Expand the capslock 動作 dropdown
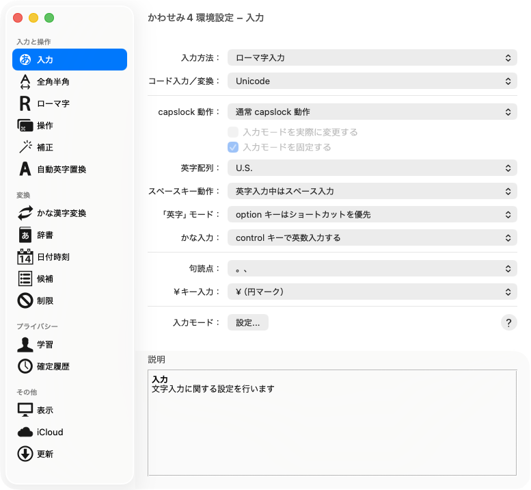Viewport: 531px width, 490px height. point(372,112)
